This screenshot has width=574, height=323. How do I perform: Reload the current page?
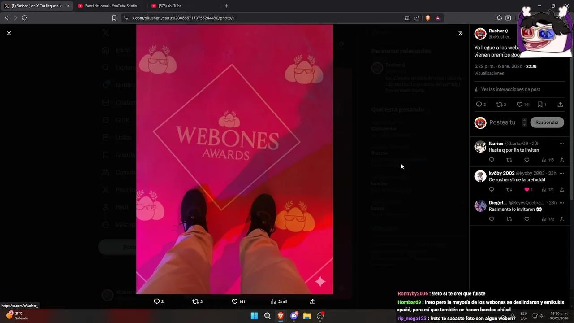tap(24, 18)
